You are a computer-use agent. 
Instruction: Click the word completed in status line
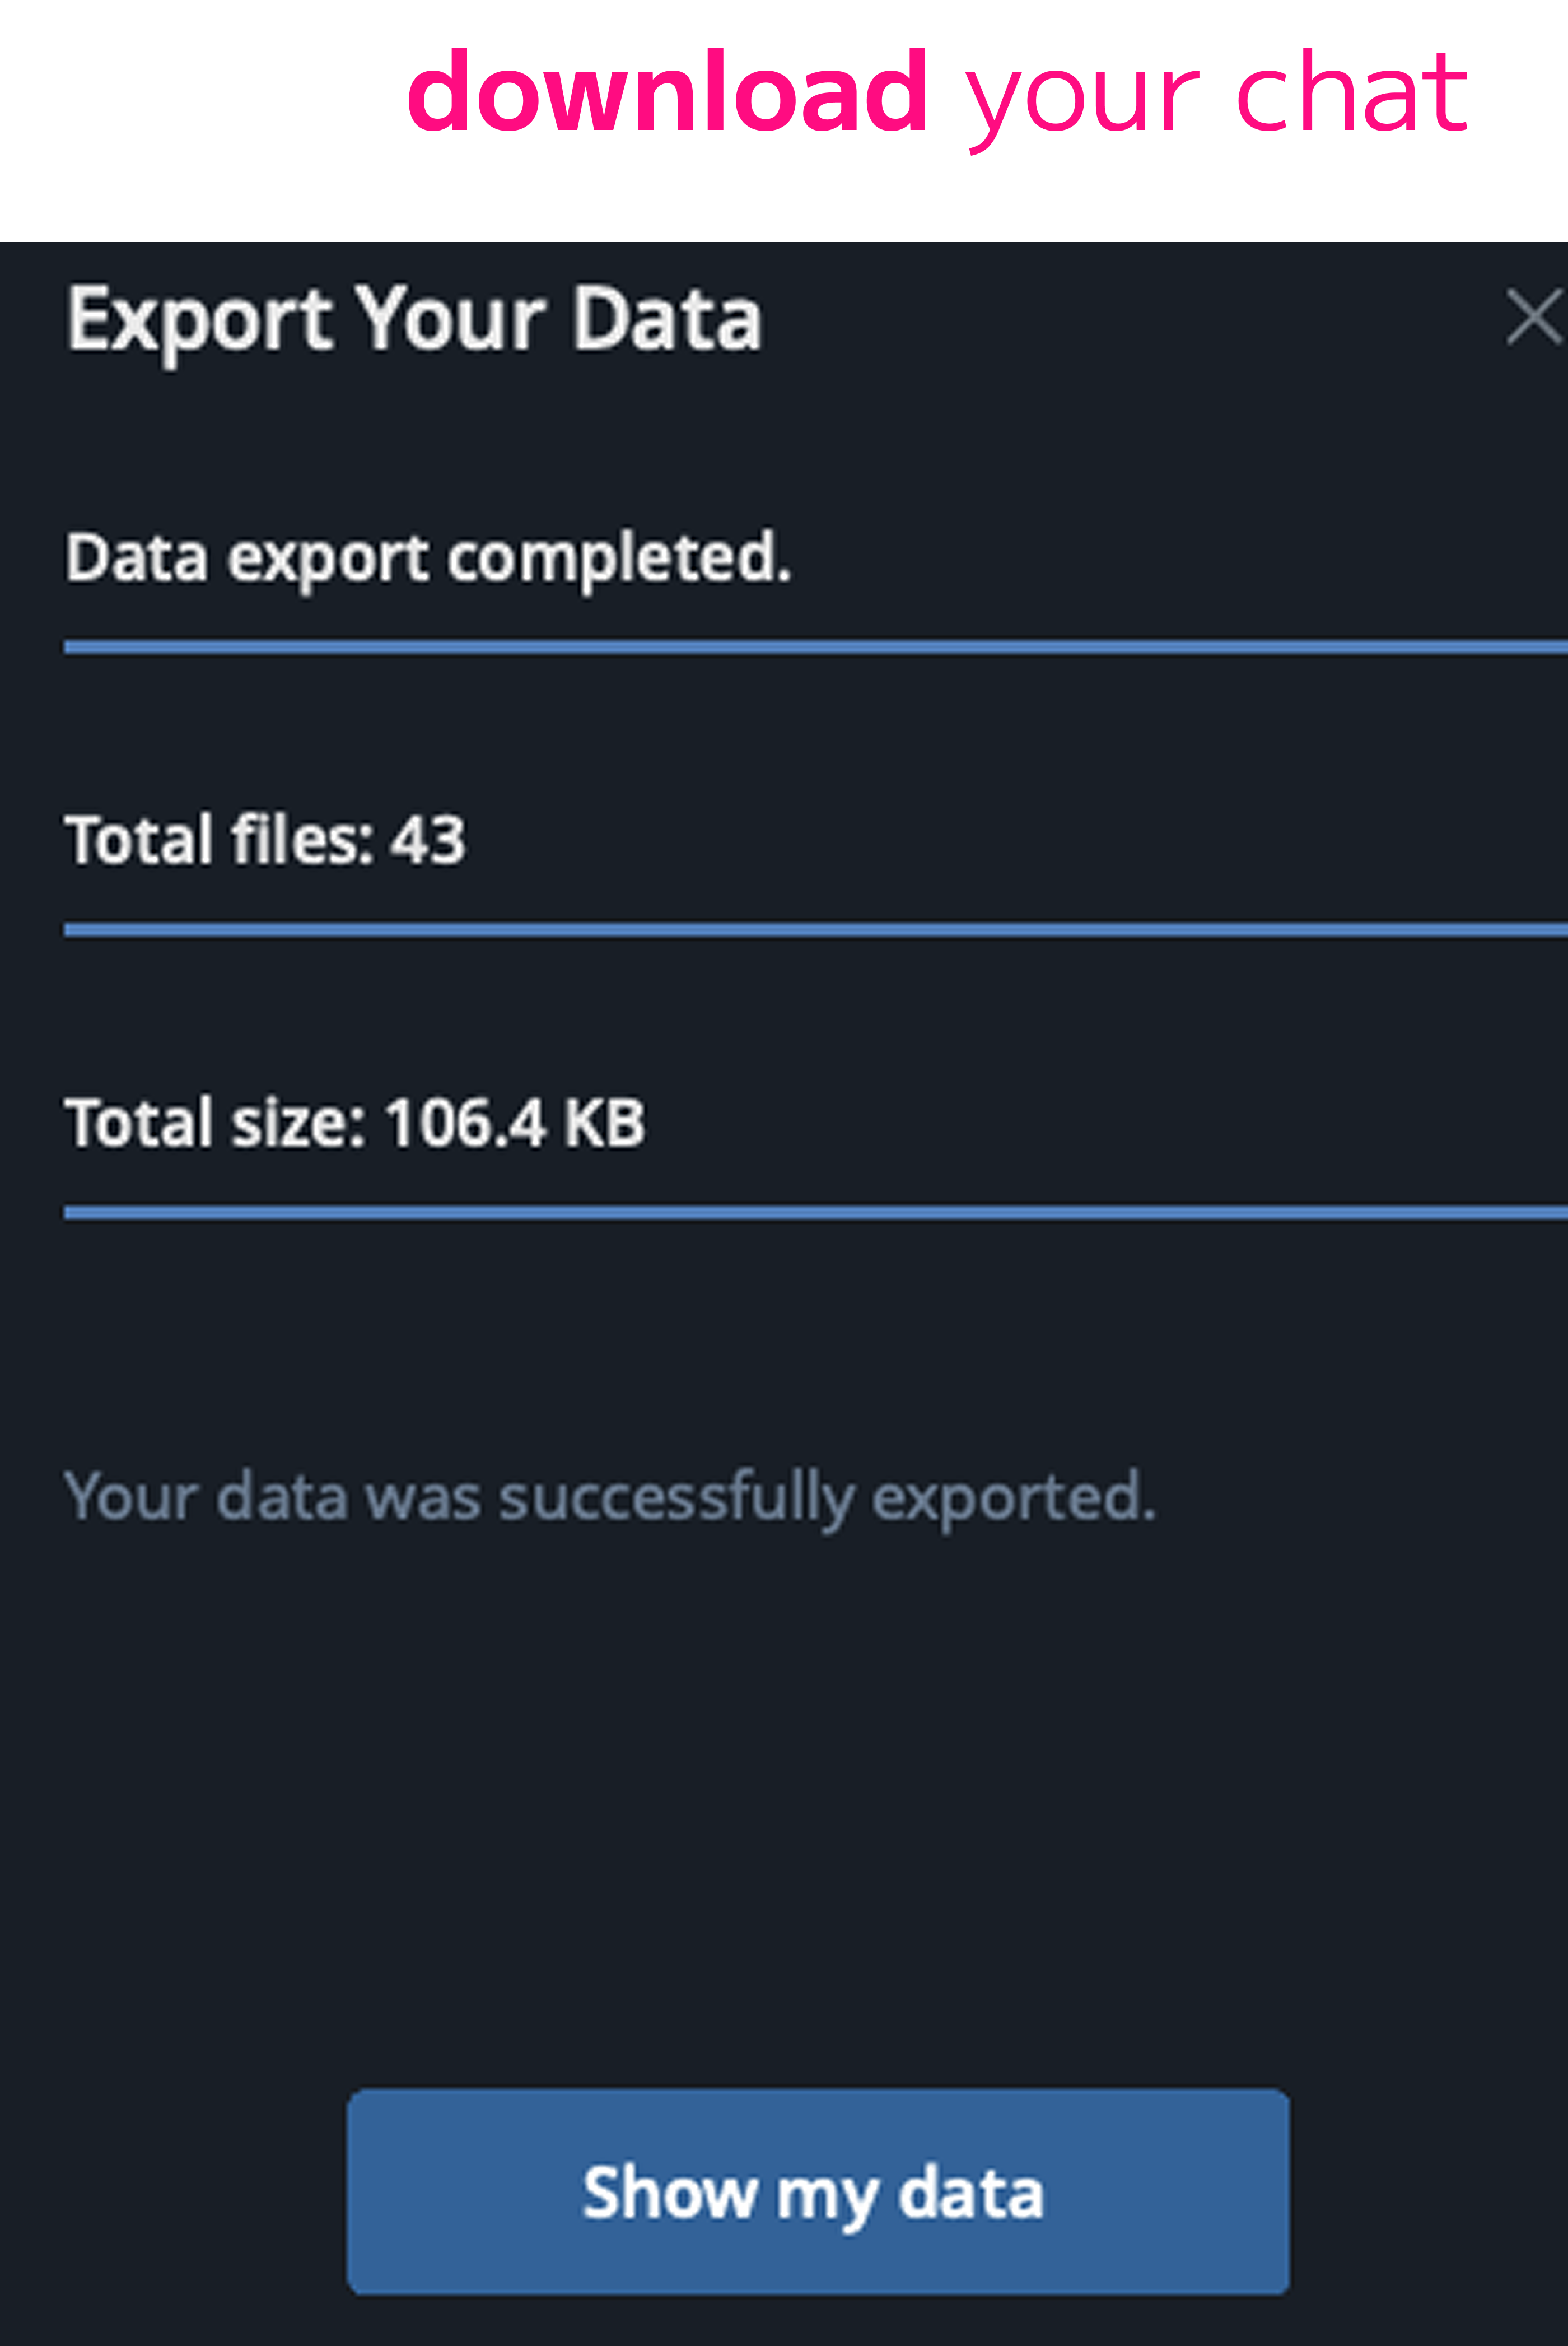pyautogui.click(x=619, y=558)
